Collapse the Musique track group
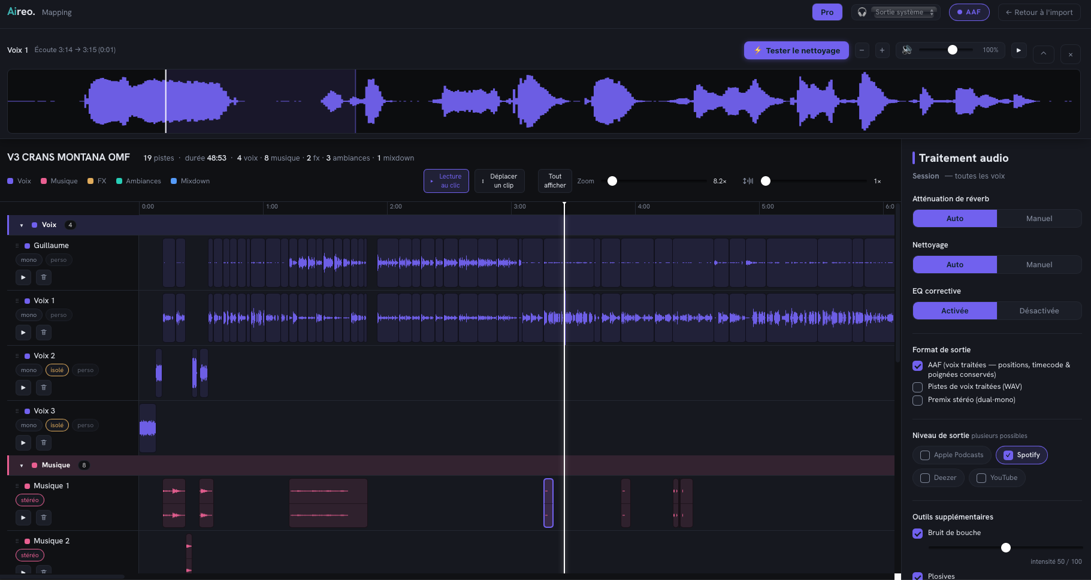Screen dimensions: 1091x580 click(22, 466)
